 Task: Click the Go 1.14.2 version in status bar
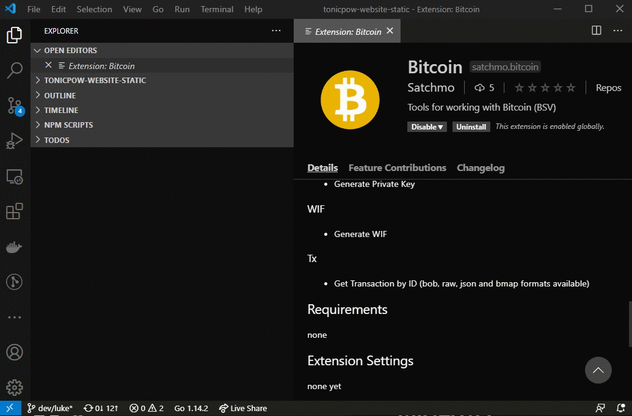pyautogui.click(x=191, y=408)
